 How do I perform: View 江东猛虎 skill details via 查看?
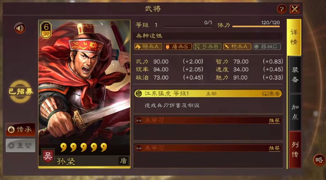coord(271,93)
